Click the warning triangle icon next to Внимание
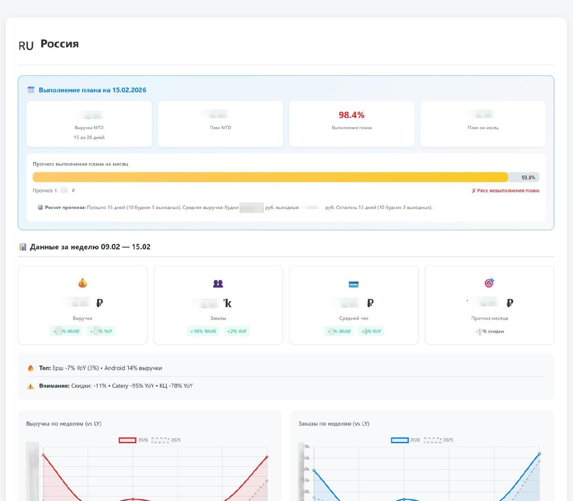573x501 pixels. pyautogui.click(x=31, y=386)
